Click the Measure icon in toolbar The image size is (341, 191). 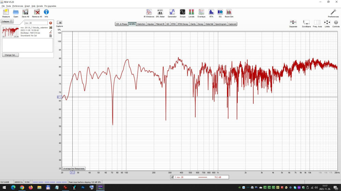[x=6, y=12]
